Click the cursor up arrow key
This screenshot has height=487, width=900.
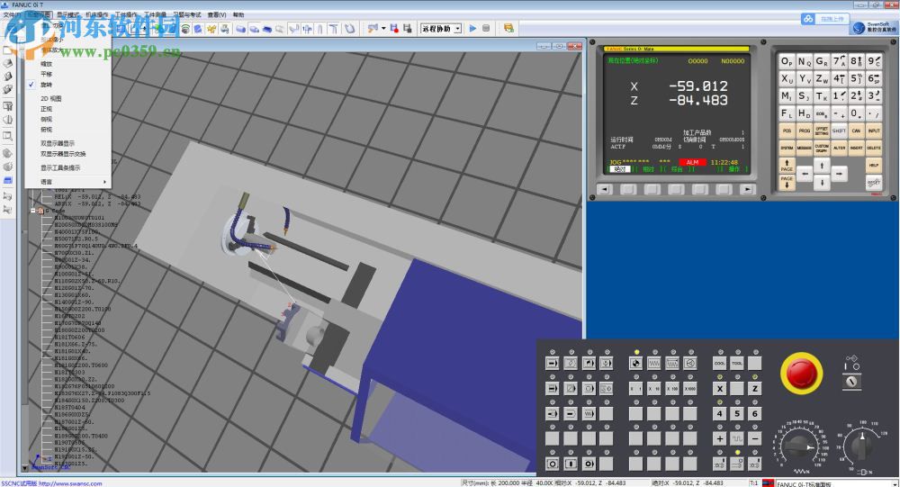click(x=822, y=166)
